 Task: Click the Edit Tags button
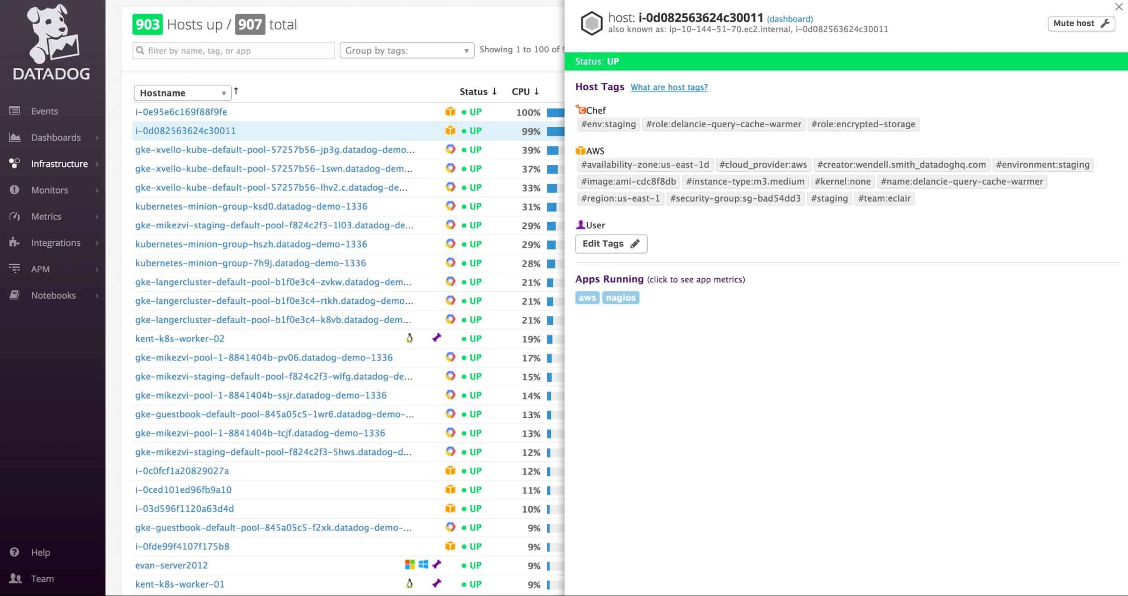pyautogui.click(x=611, y=244)
